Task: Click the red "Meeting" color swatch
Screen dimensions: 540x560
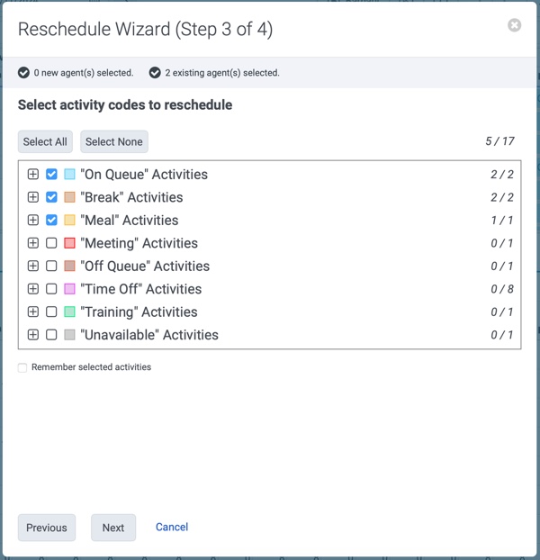Action: [69, 243]
